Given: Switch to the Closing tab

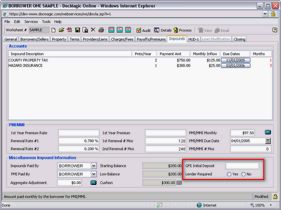Looking at the screenshot, I should (239, 39).
